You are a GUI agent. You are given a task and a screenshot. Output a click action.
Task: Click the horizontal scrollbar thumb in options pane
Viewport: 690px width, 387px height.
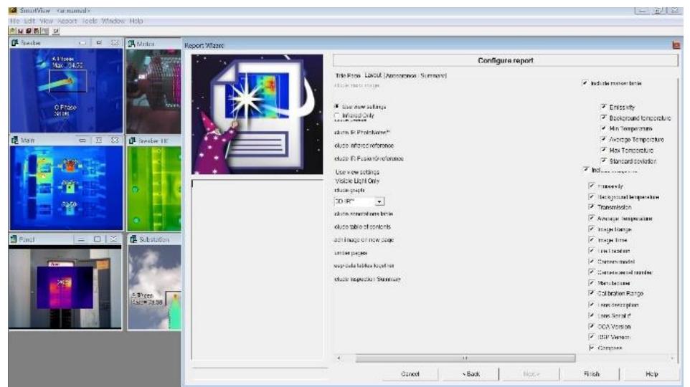465,358
